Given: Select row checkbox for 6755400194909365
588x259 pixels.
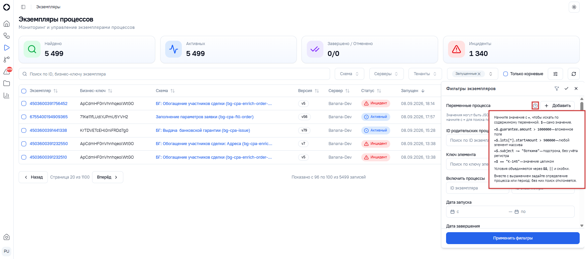Looking at the screenshot, I should (x=24, y=117).
